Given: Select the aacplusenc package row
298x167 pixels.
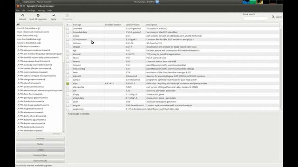Looking at the screenshot, I should point(173,109).
